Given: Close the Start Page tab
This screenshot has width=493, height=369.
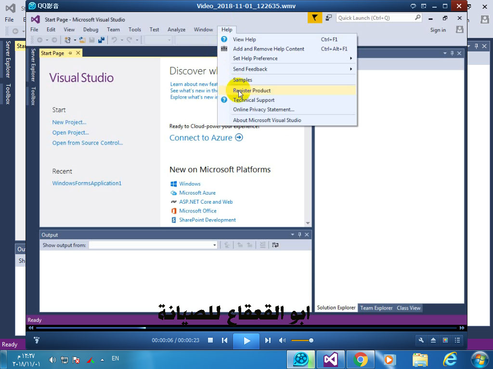Looking at the screenshot, I should (78, 53).
